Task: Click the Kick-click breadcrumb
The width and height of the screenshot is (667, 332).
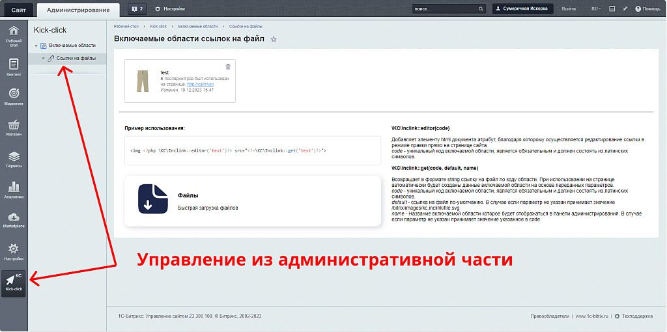Action: click(x=158, y=26)
